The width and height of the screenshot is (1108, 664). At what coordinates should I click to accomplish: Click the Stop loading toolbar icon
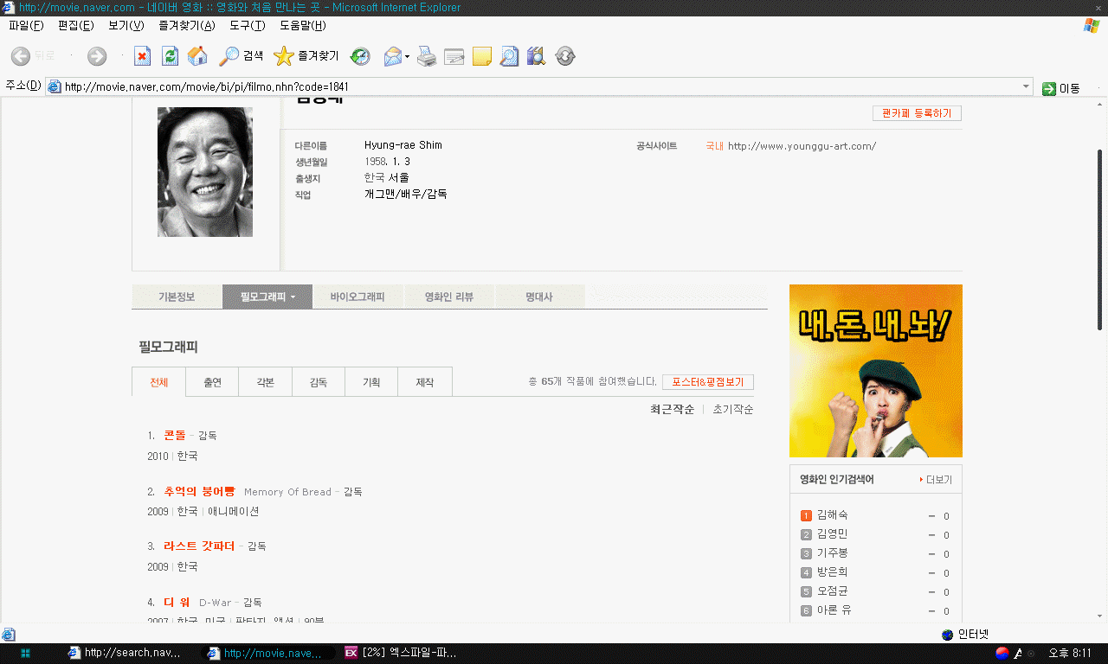tap(143, 56)
